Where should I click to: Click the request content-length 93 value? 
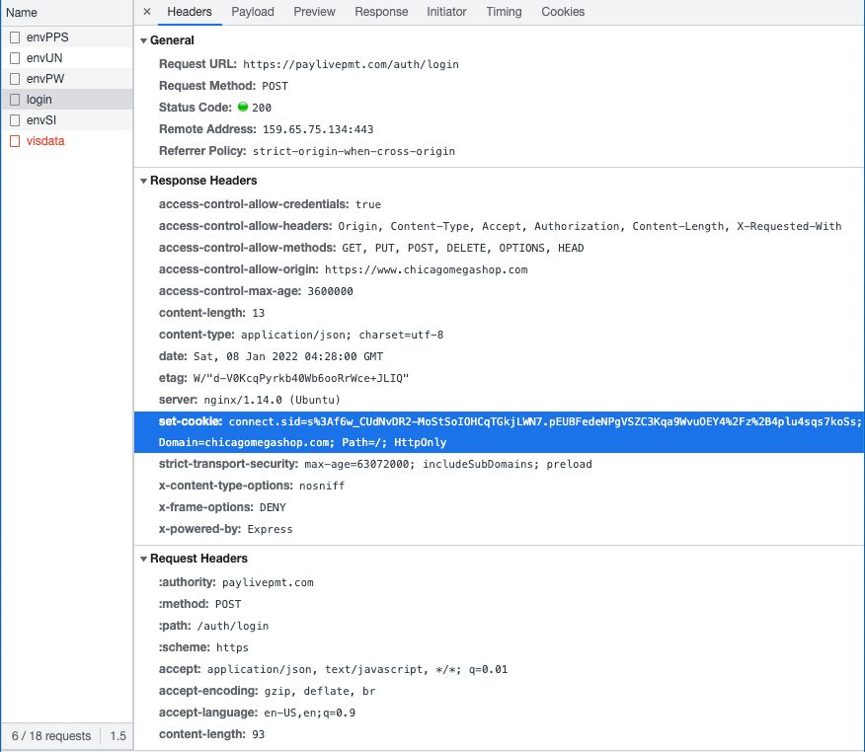click(258, 734)
